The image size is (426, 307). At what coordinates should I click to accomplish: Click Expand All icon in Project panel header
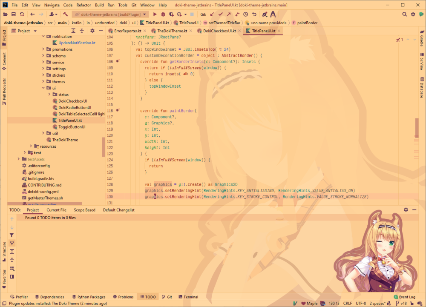pos(73,31)
